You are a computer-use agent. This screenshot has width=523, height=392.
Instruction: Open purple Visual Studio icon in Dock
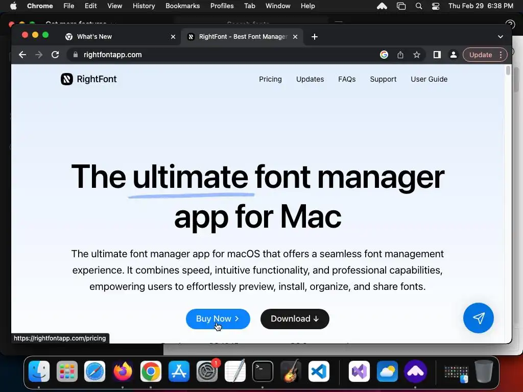(359, 372)
